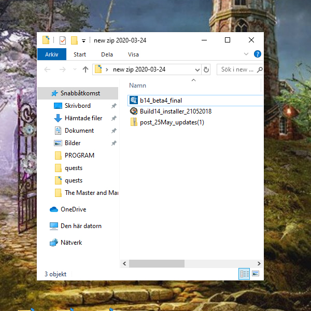Expand the ribbon with the chevron
The width and height of the screenshot is (311, 311).
[x=246, y=54]
